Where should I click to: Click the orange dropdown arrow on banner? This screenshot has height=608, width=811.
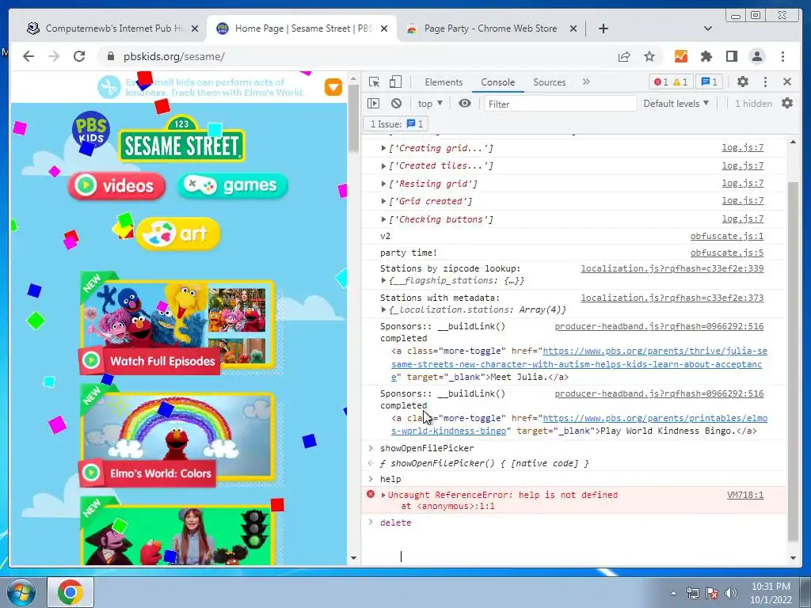(x=333, y=87)
